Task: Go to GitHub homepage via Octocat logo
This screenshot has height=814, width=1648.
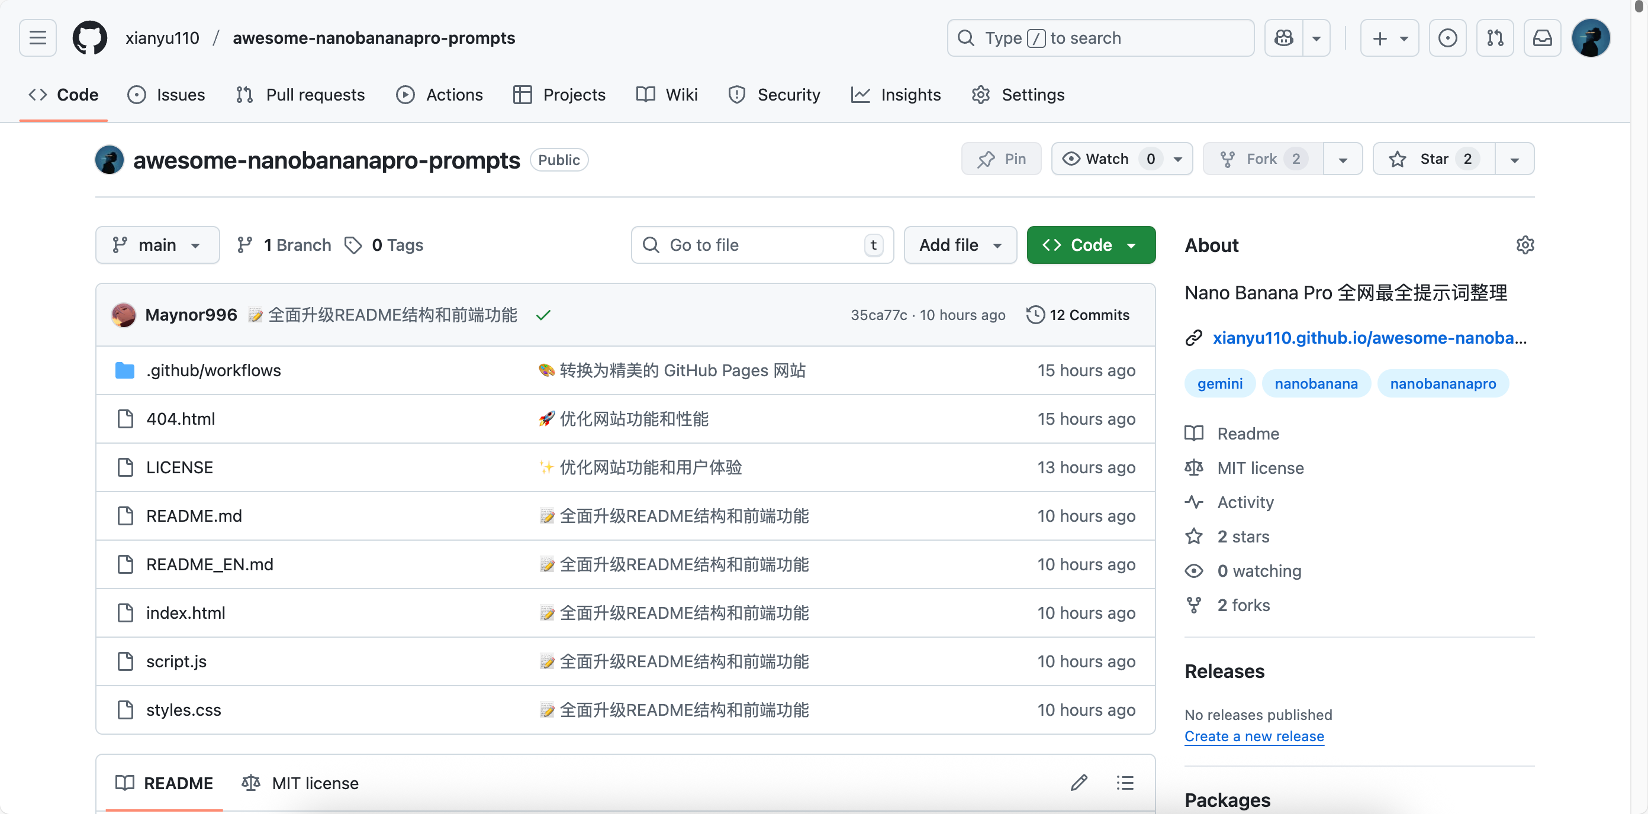Action: (x=89, y=38)
